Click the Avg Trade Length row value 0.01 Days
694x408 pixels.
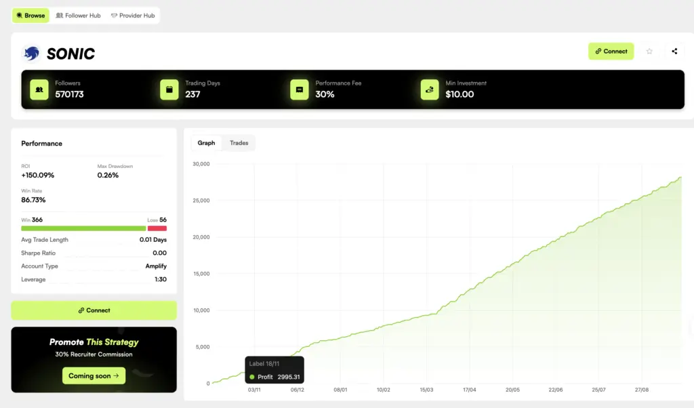point(153,240)
